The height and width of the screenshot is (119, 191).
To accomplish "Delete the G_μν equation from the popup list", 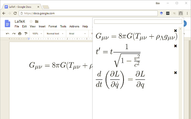I will (175, 31).
